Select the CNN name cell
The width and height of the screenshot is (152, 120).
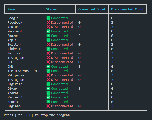[x=10, y=67]
